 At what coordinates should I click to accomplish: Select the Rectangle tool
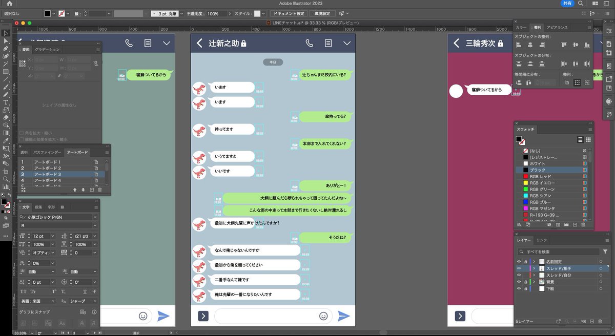[x=6, y=72]
